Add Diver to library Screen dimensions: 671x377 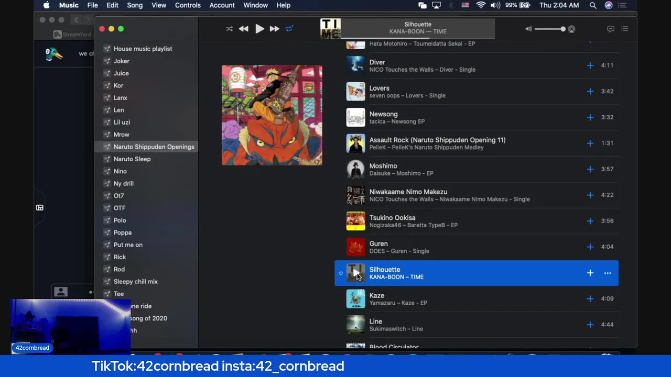click(590, 65)
